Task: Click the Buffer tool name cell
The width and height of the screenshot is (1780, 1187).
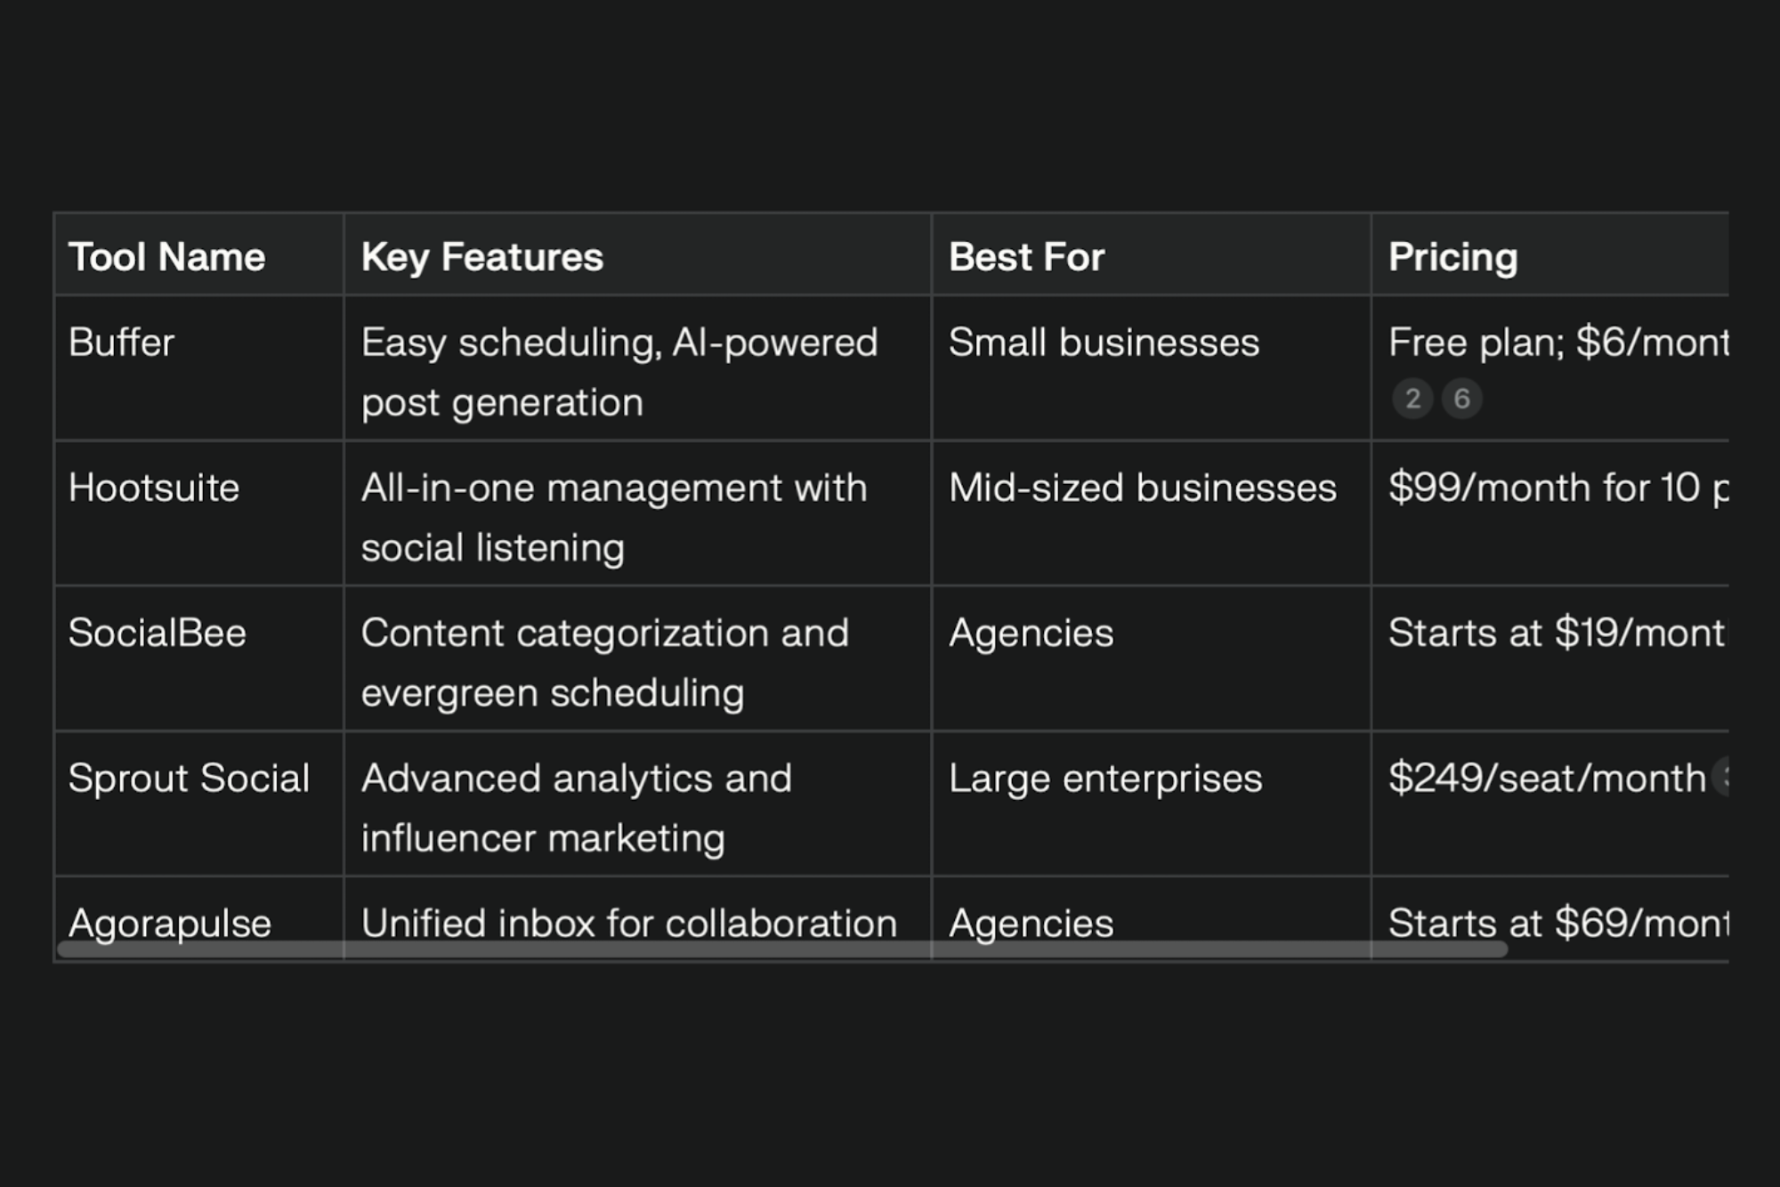Action: (122, 343)
